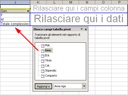This screenshot has width=128, height=95.
Task: Select the highlighted Gen. field name
Action: [49, 50]
